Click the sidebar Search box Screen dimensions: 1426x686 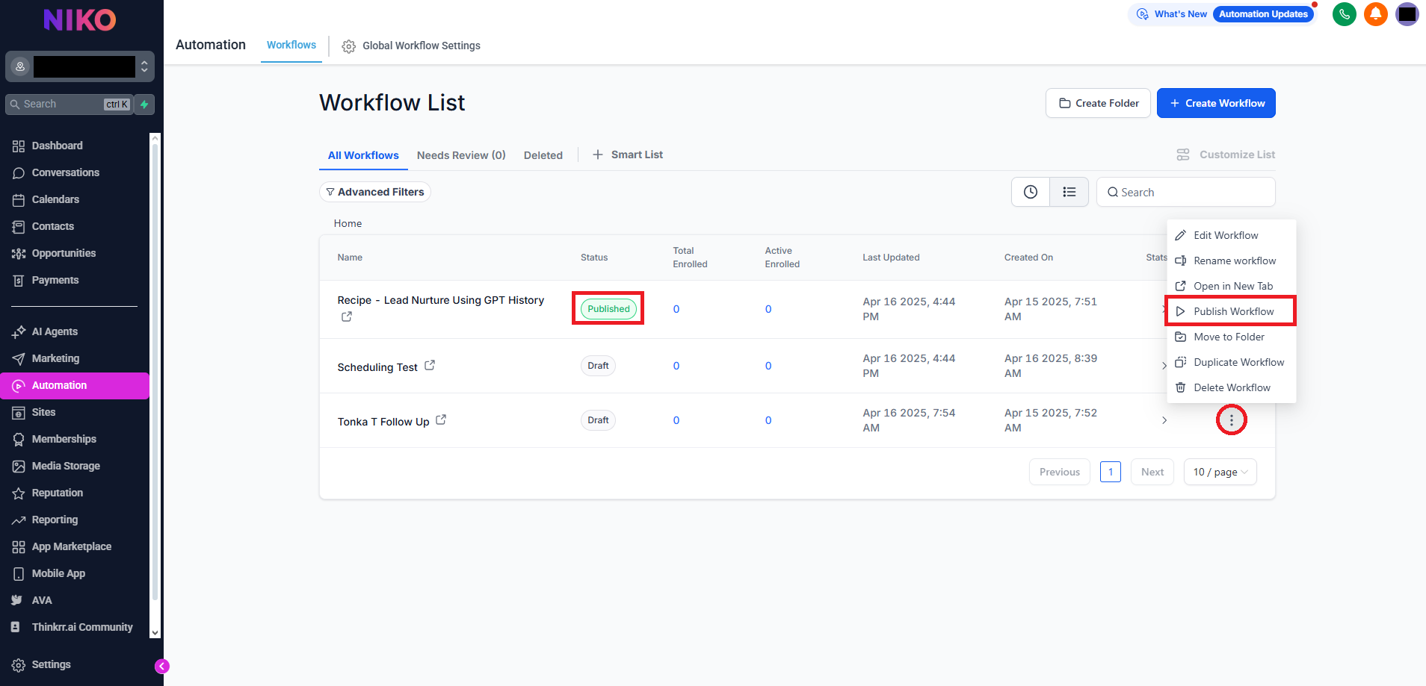(70, 105)
